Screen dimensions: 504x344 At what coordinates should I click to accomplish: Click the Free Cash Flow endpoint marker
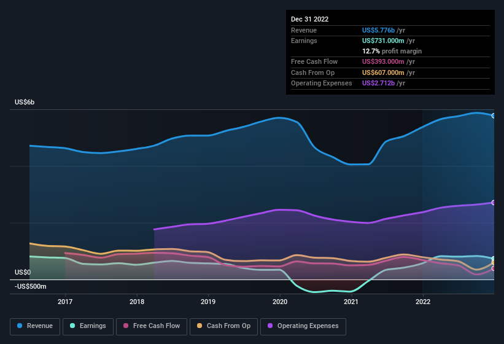point(494,268)
